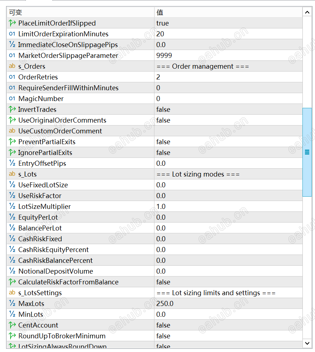
Task: Click the fraction icon beside EquityPerLot
Action: [x=12, y=217]
